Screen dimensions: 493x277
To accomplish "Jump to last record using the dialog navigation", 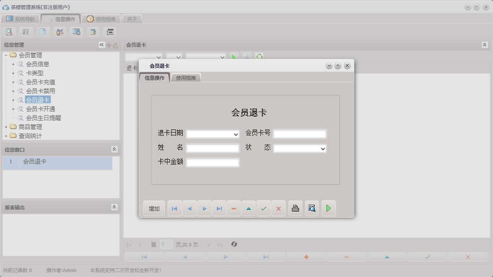I will tap(219, 208).
